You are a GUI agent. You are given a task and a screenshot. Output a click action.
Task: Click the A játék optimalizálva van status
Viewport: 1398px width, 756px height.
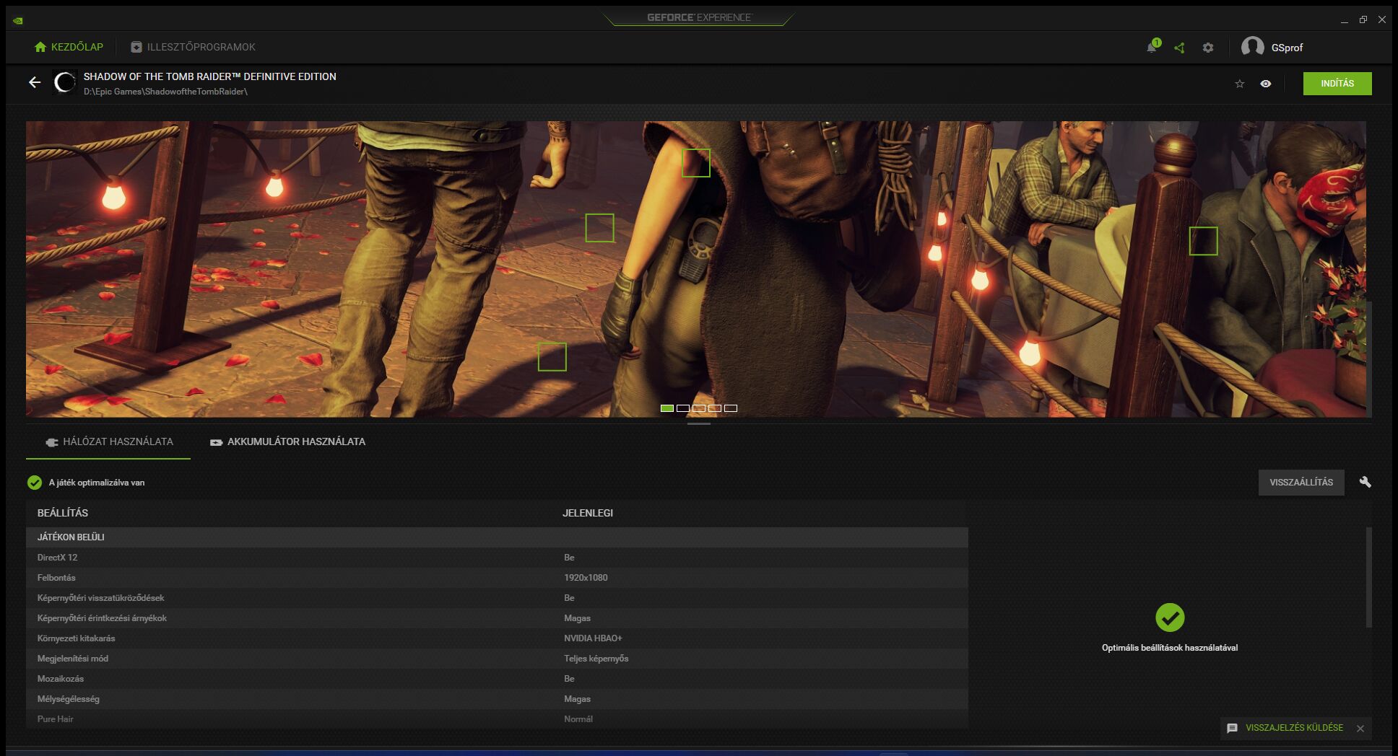[x=97, y=483]
